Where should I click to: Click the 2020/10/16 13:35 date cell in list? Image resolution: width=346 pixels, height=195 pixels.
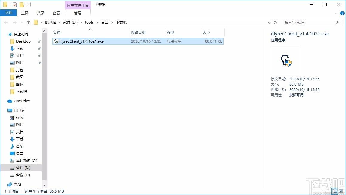[146, 41]
